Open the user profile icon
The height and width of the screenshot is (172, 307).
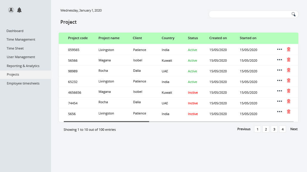(11, 10)
